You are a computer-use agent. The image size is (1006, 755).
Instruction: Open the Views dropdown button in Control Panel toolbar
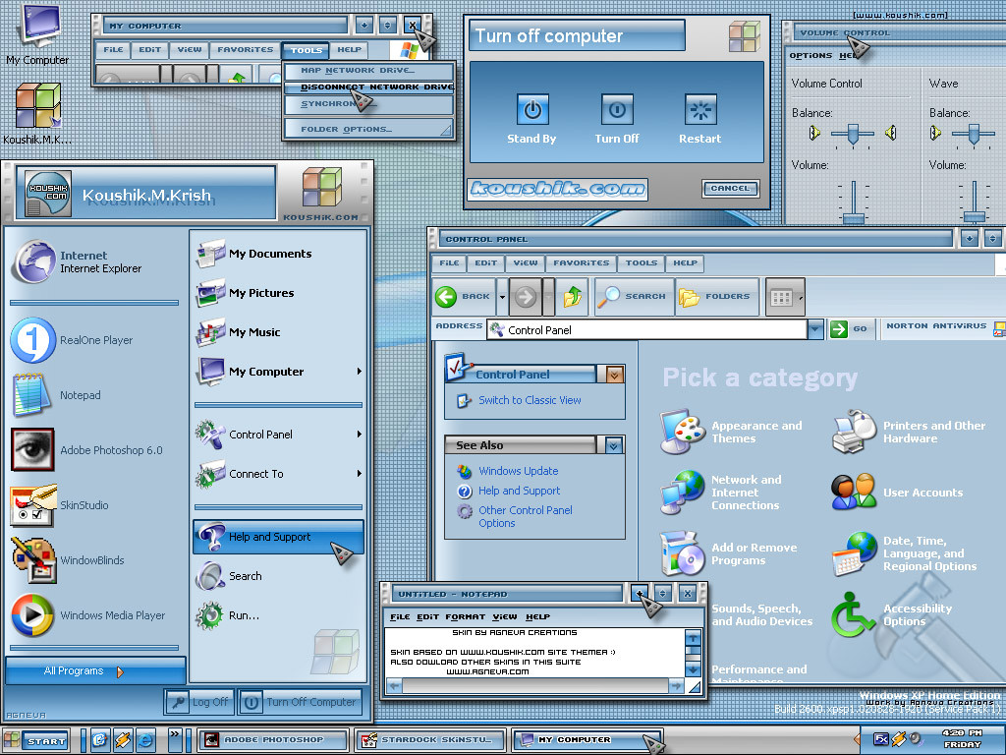pyautogui.click(x=785, y=297)
